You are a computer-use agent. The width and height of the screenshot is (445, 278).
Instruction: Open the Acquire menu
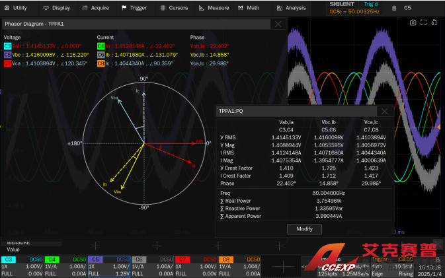[96, 8]
